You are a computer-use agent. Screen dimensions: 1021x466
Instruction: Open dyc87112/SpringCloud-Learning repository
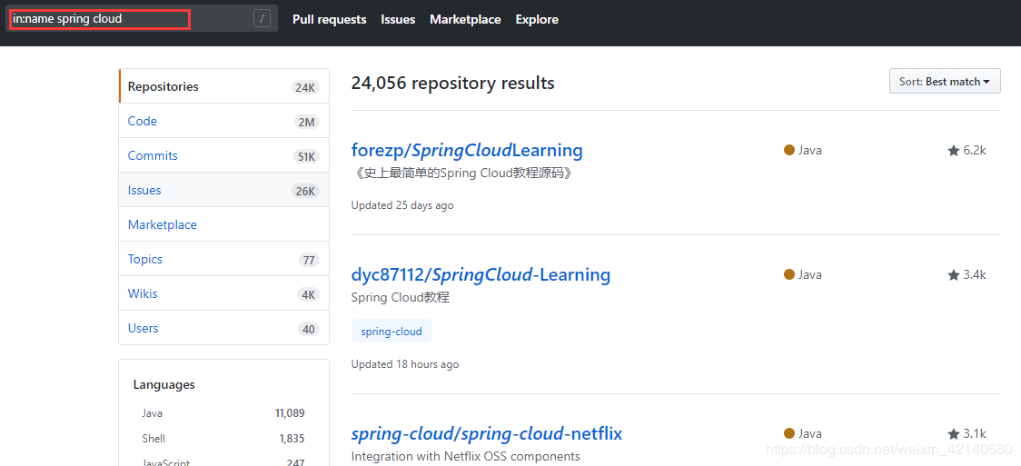[481, 274]
